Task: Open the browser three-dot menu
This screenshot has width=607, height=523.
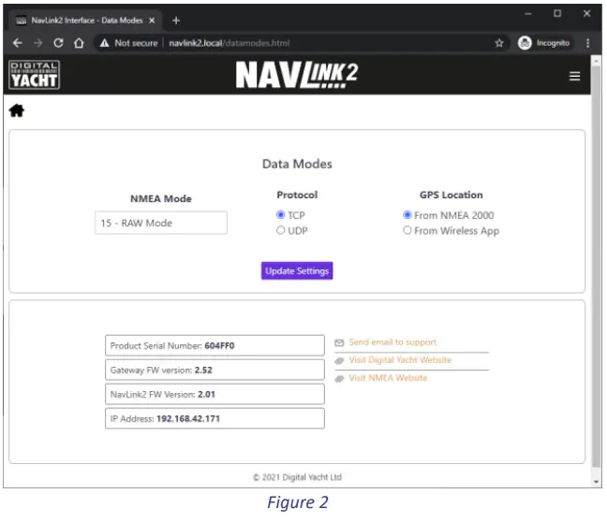Action: coord(587,43)
